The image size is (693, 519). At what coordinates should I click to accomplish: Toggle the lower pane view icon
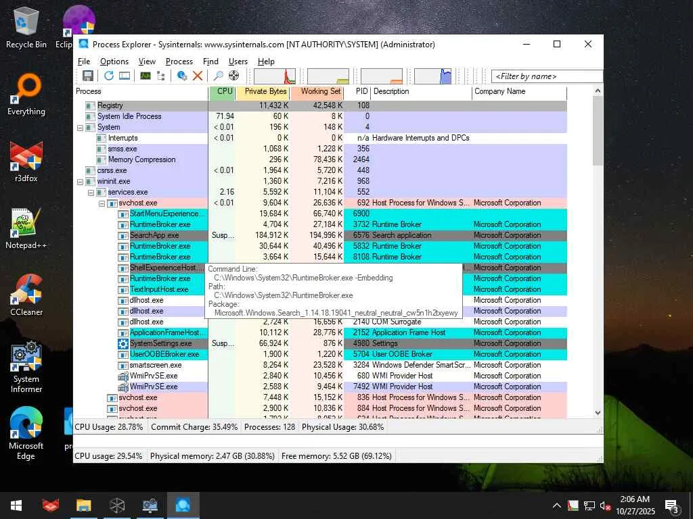pyautogui.click(x=125, y=76)
